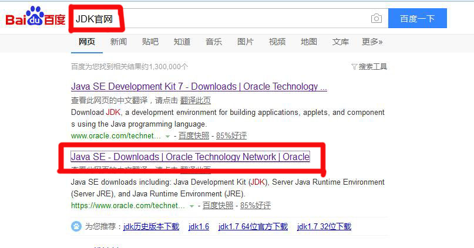Open 百度快照 of the first result
Image resolution: width=474 pixels, height=248 pixels.
coord(194,136)
